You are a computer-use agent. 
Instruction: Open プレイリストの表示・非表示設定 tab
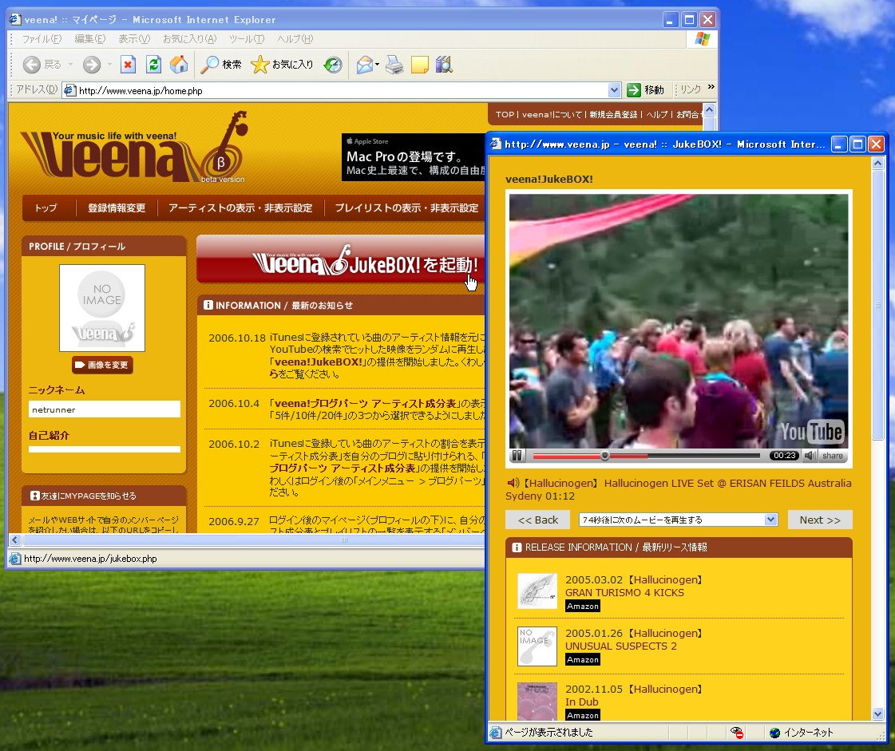click(x=406, y=208)
